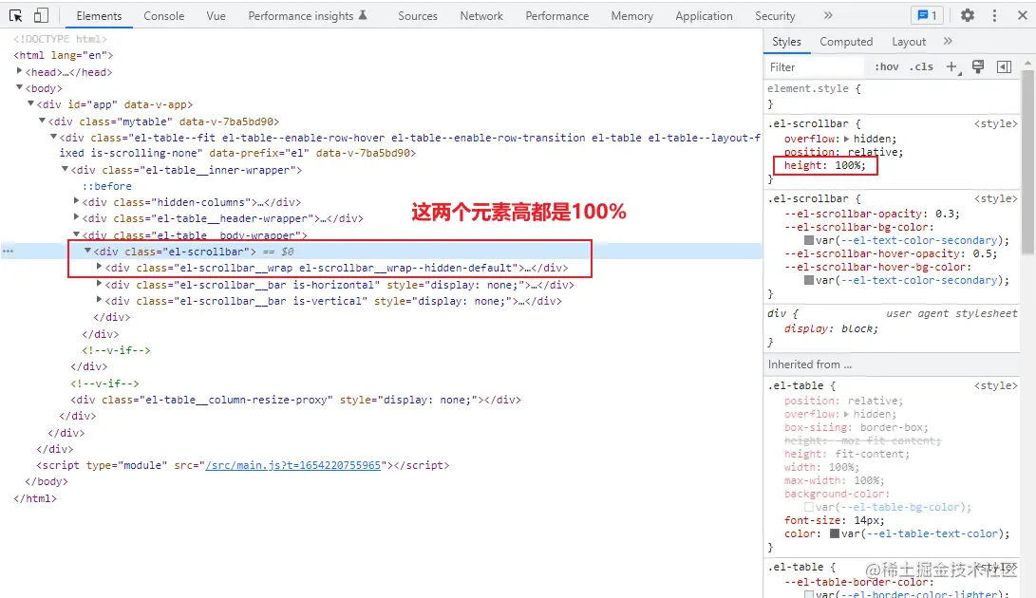This screenshot has height=598, width=1036.
Task: Open the row actions ellipsis in gutter
Action: [8, 252]
